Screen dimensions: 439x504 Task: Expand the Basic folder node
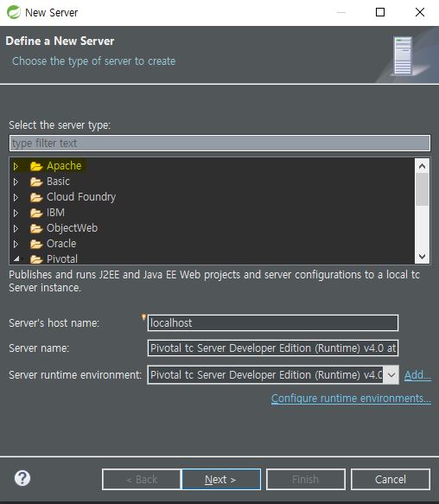[x=16, y=182]
